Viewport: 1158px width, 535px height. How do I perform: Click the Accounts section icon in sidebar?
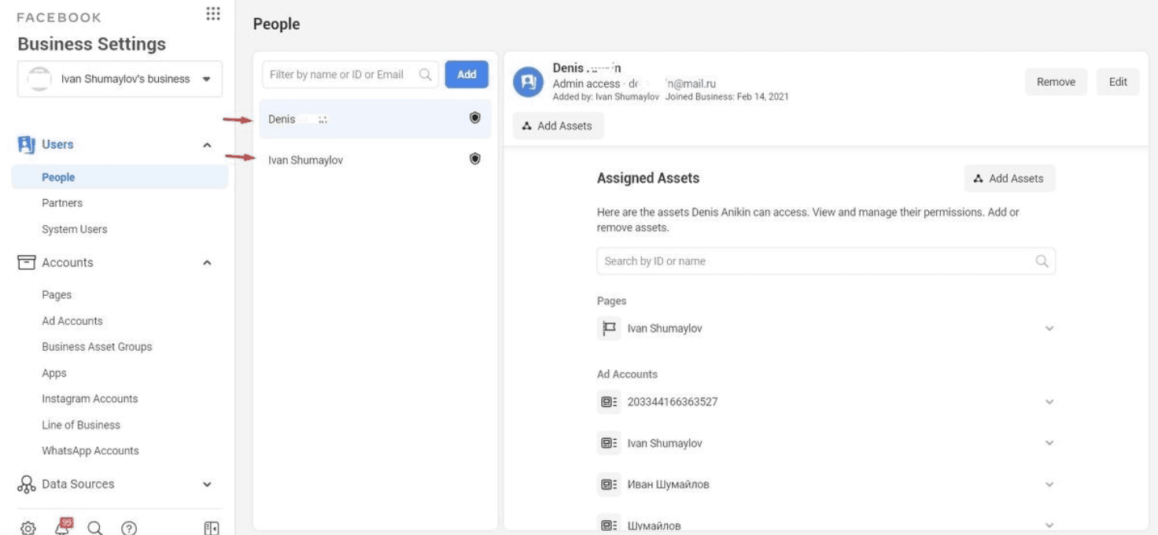[x=26, y=263]
